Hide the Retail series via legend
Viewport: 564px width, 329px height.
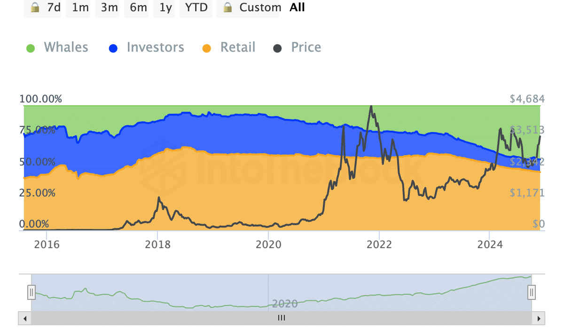point(238,47)
